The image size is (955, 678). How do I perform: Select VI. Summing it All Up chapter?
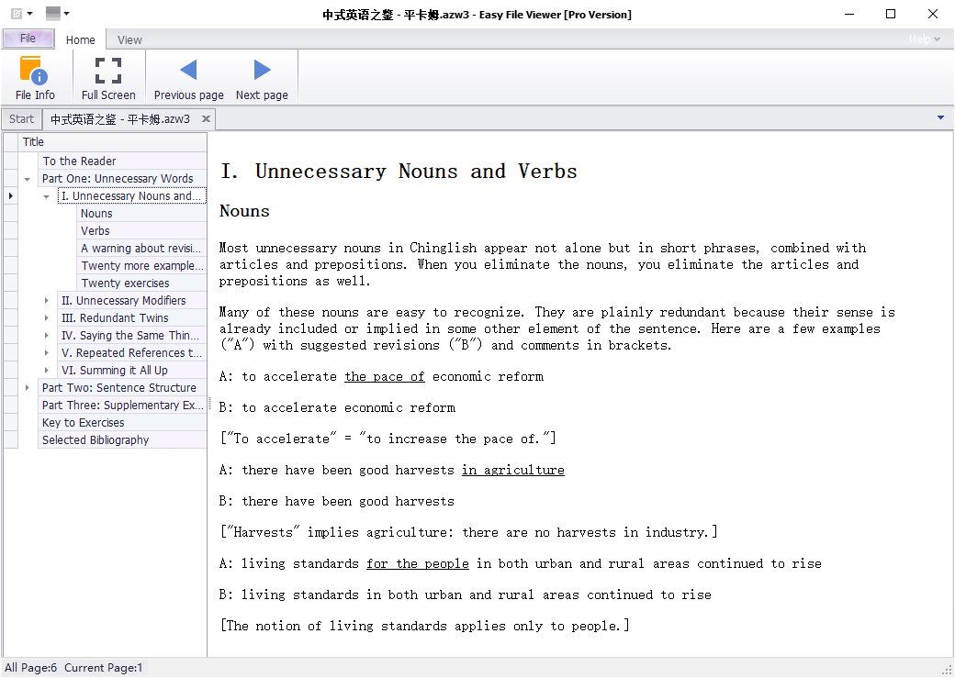click(x=132, y=370)
